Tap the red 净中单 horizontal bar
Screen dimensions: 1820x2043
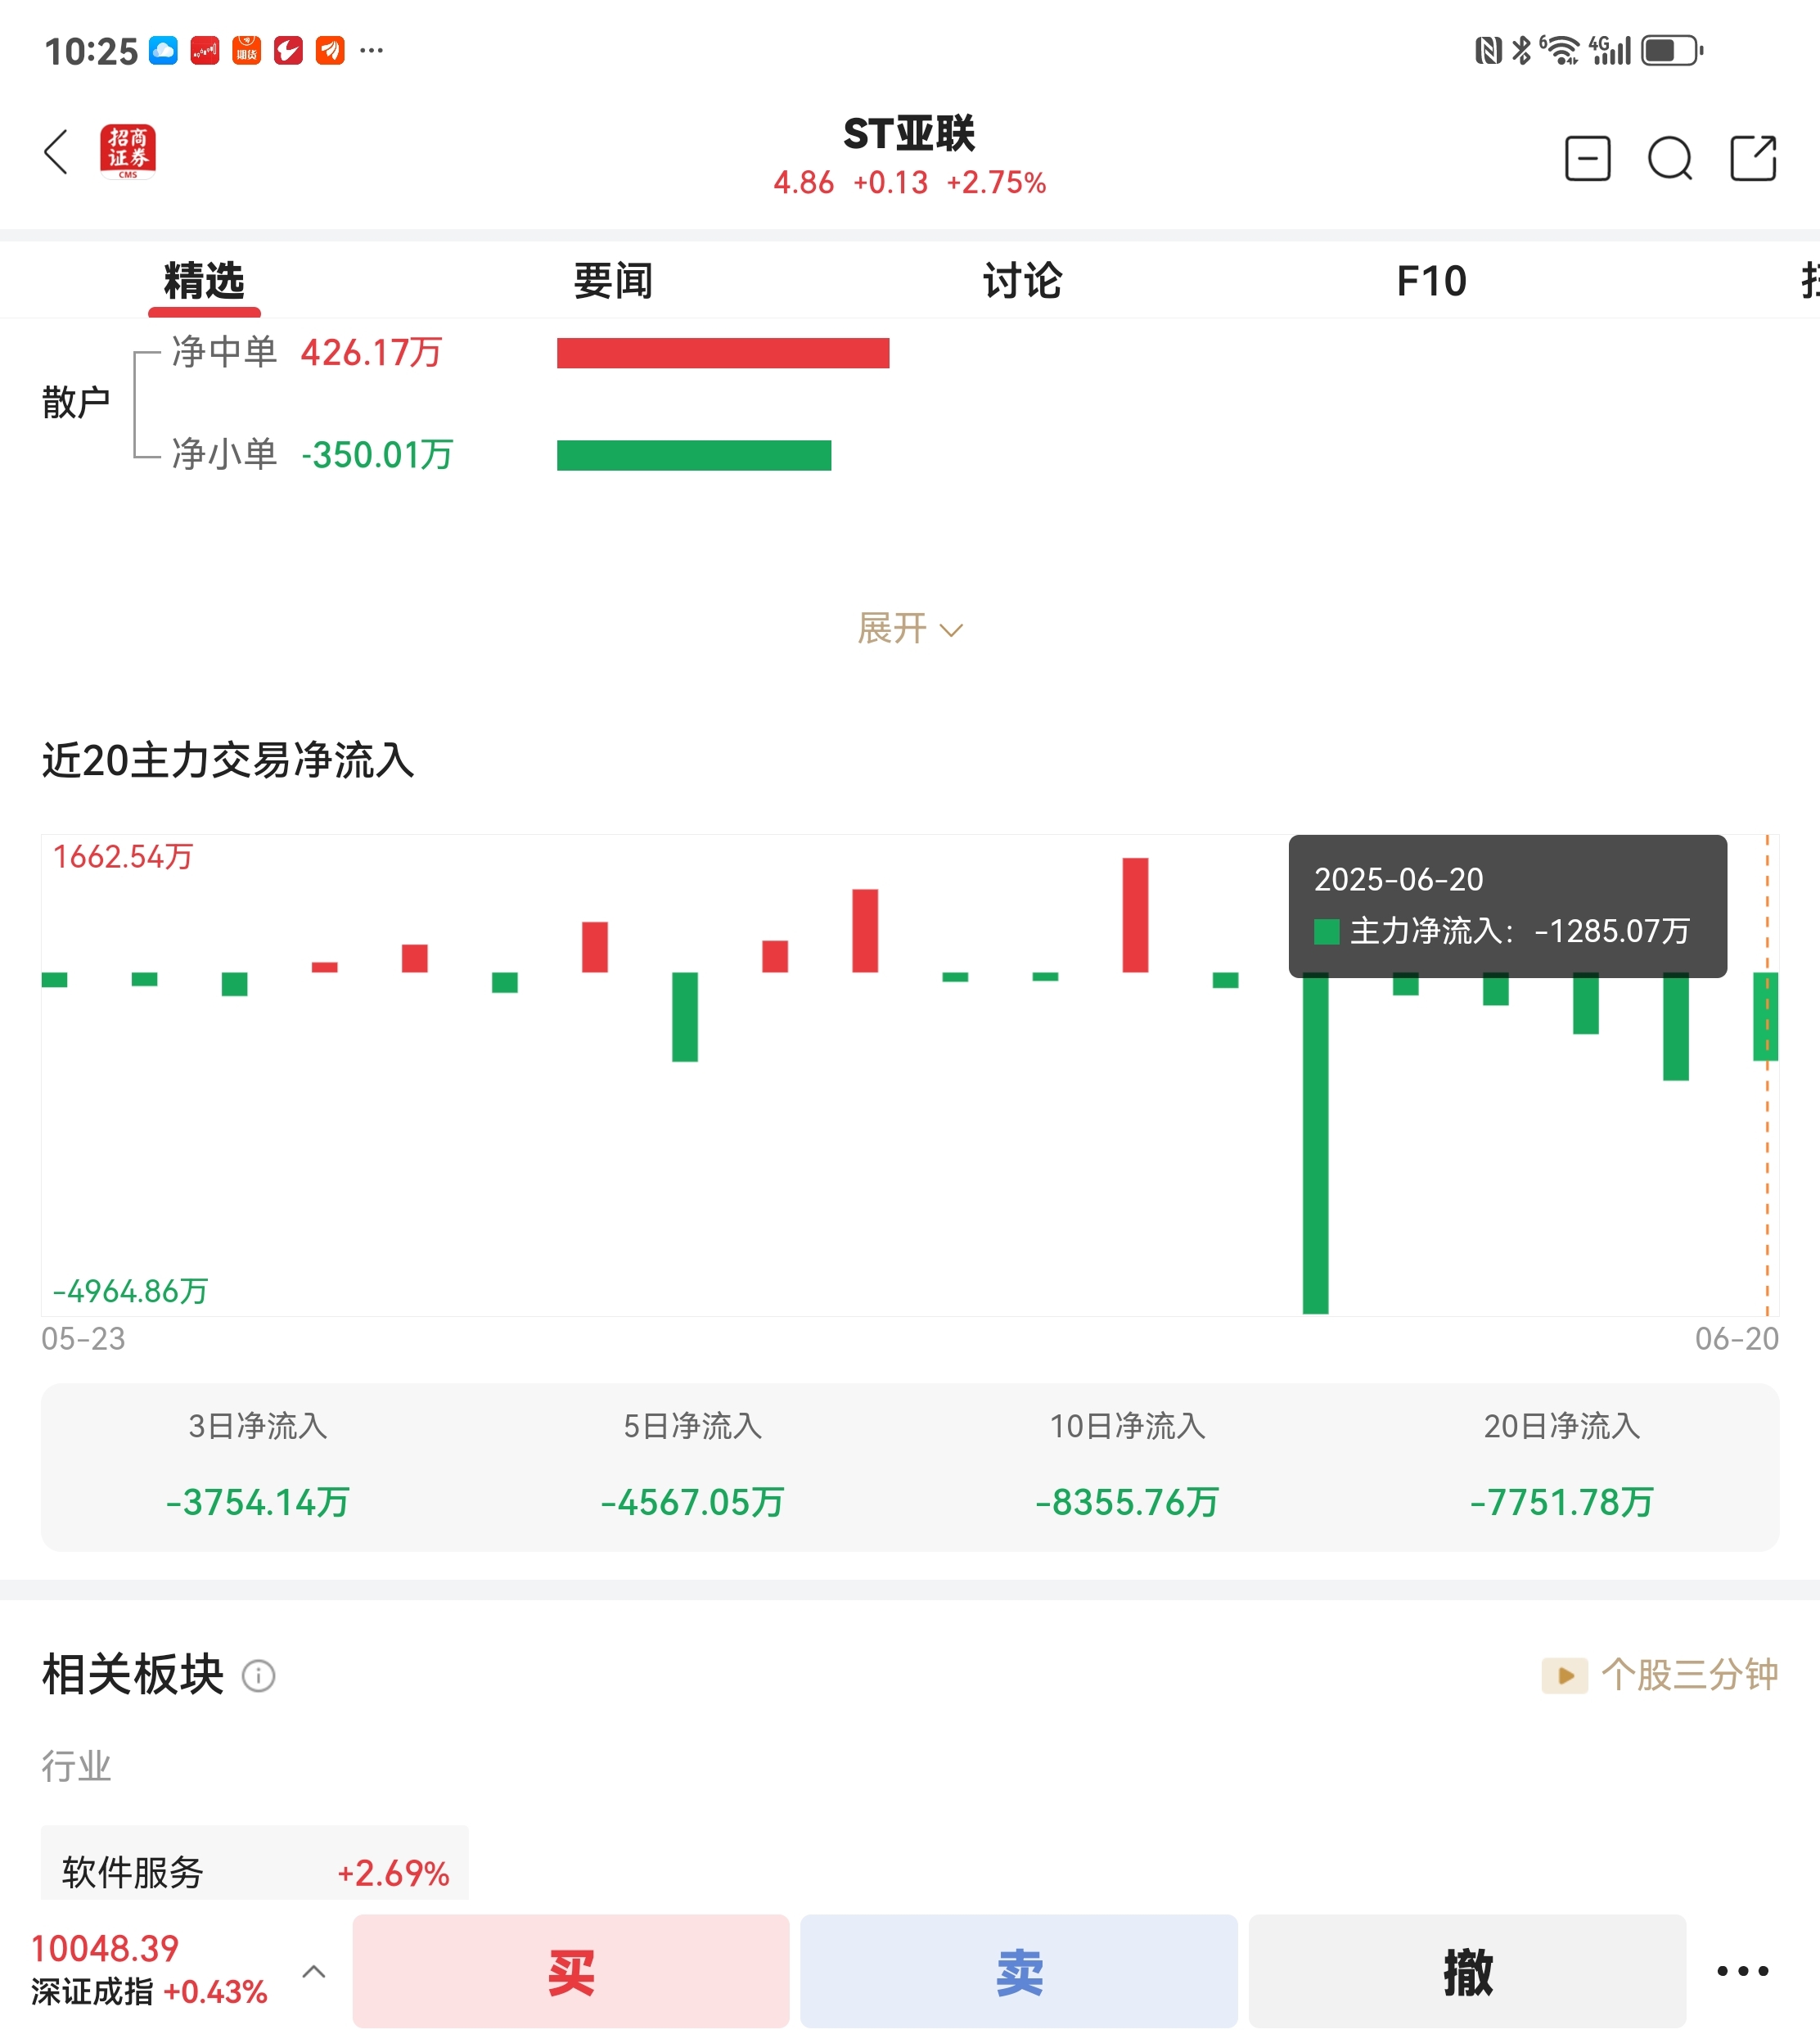click(723, 353)
